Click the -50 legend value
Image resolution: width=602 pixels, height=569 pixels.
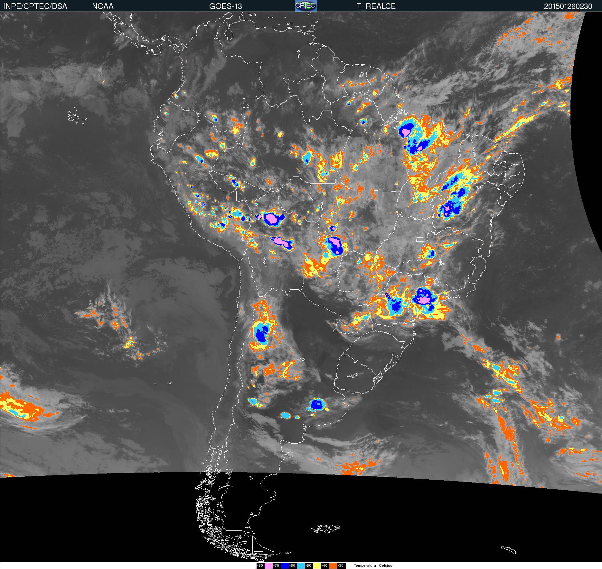308,565
